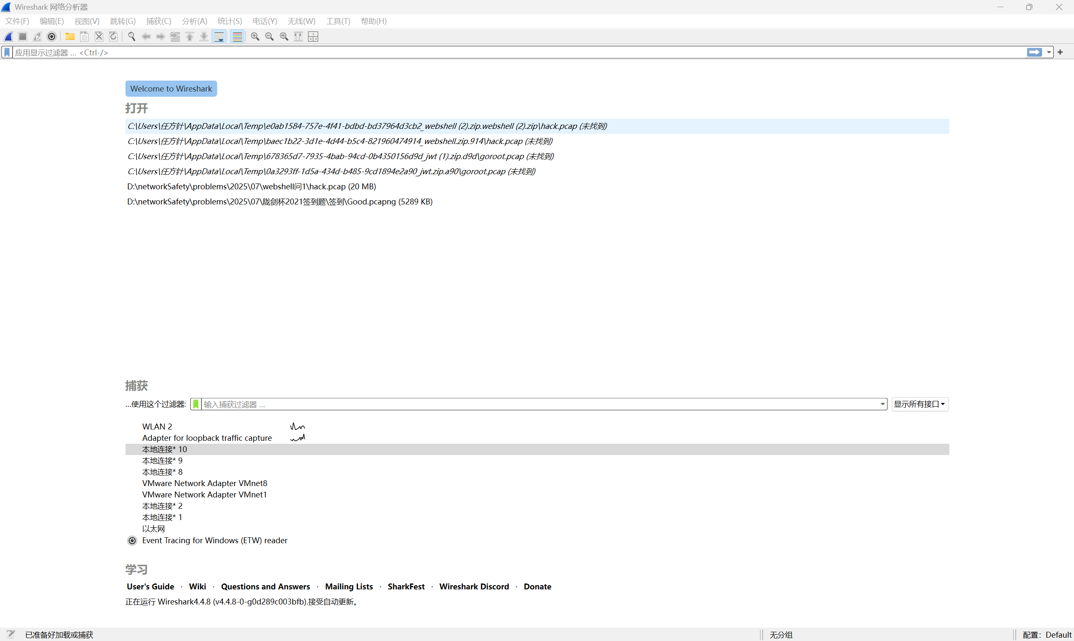The image size is (1074, 641).
Task: Select interface 本地连接* 10
Action: (537, 449)
